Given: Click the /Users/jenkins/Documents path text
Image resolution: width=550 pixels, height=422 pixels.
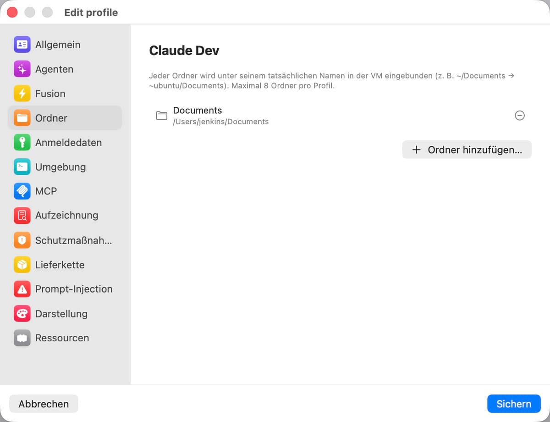Looking at the screenshot, I should (221, 122).
